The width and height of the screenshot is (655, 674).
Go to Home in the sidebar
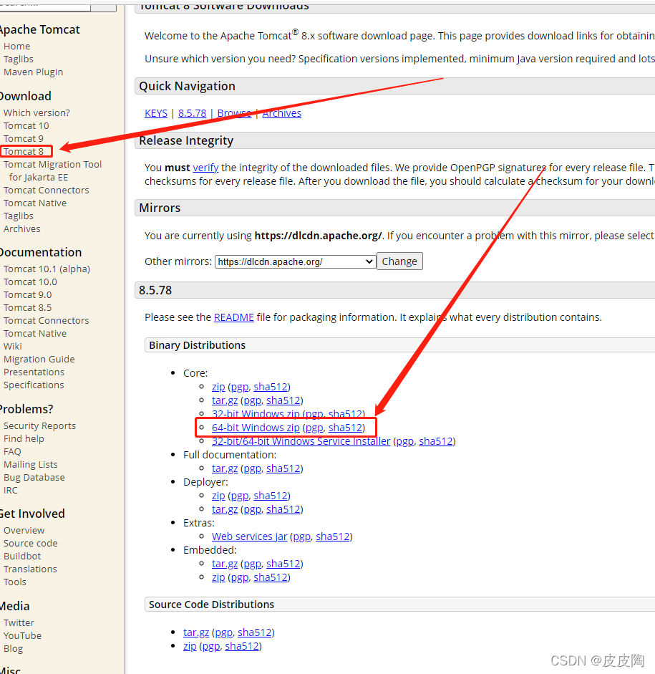pyautogui.click(x=16, y=46)
